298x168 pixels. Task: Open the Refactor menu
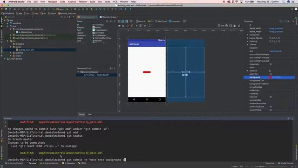point(83,2)
